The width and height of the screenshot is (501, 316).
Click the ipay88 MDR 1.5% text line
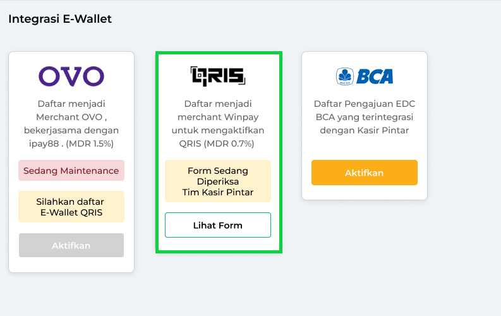click(x=71, y=144)
